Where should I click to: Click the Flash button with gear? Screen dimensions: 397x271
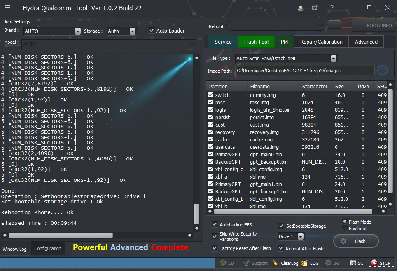click(356, 241)
